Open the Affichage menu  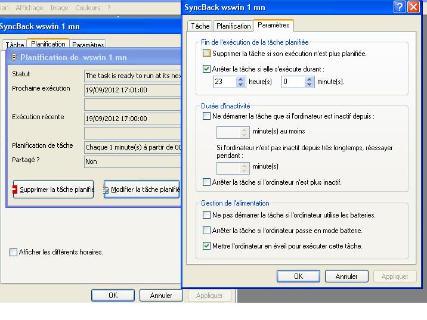29,8
